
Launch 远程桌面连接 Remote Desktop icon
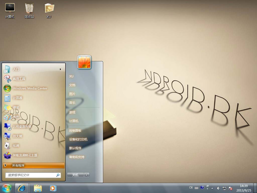8,126
